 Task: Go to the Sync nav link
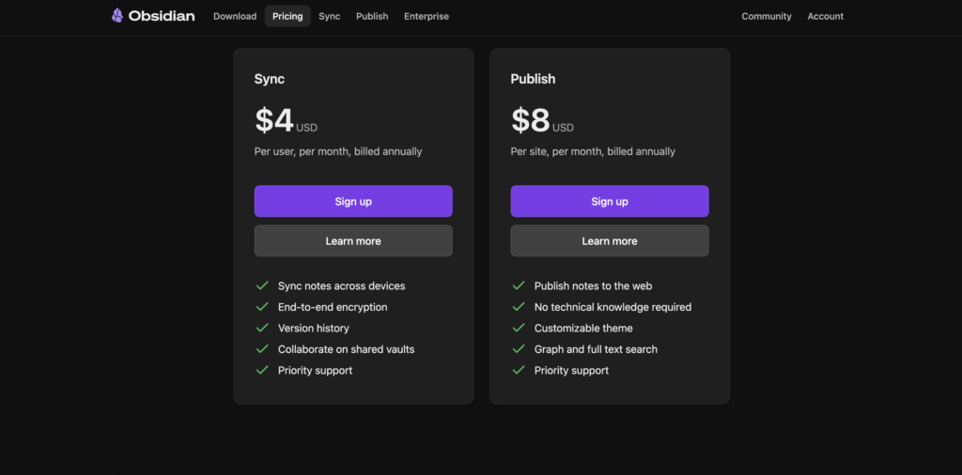click(330, 17)
